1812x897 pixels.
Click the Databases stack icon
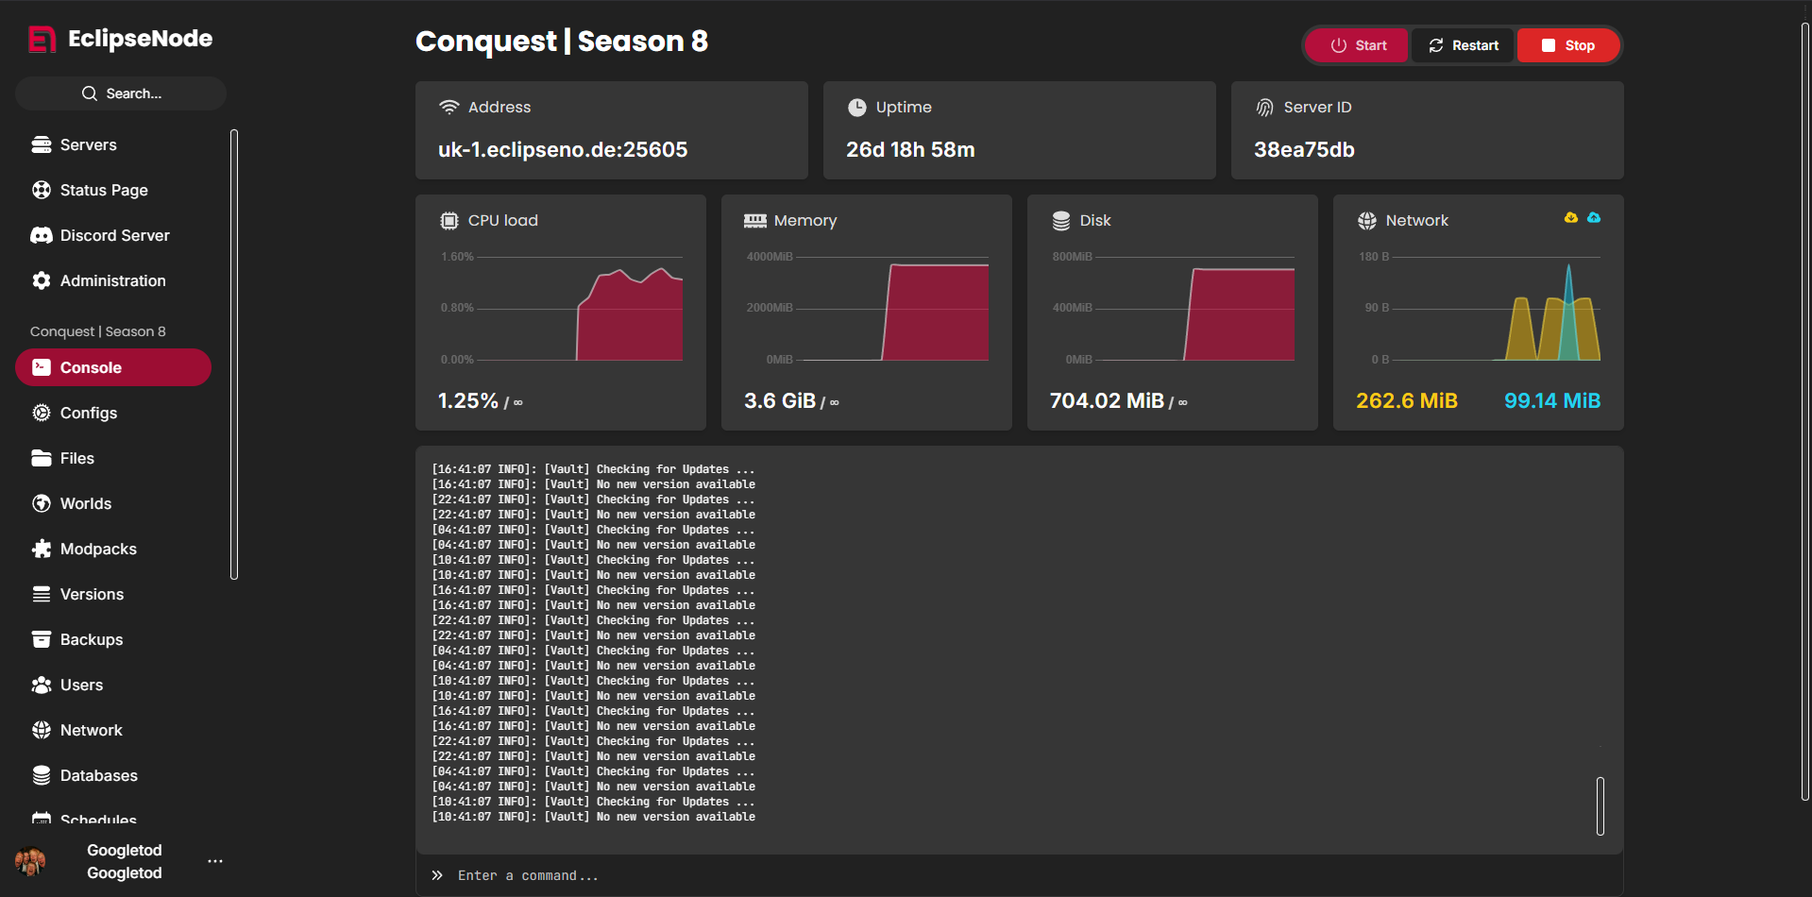(x=42, y=775)
